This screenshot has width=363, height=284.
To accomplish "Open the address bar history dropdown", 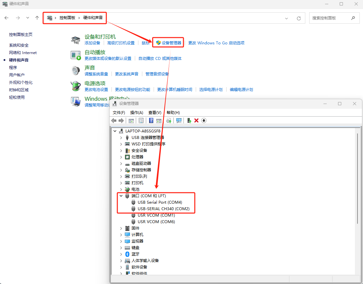I will pos(287,18).
